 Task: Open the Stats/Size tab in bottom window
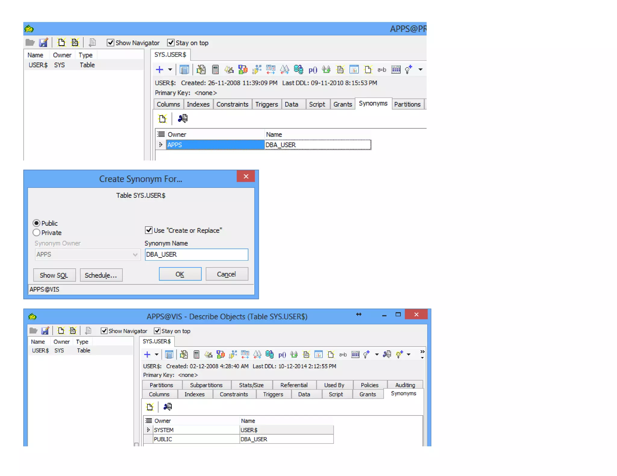[251, 385]
